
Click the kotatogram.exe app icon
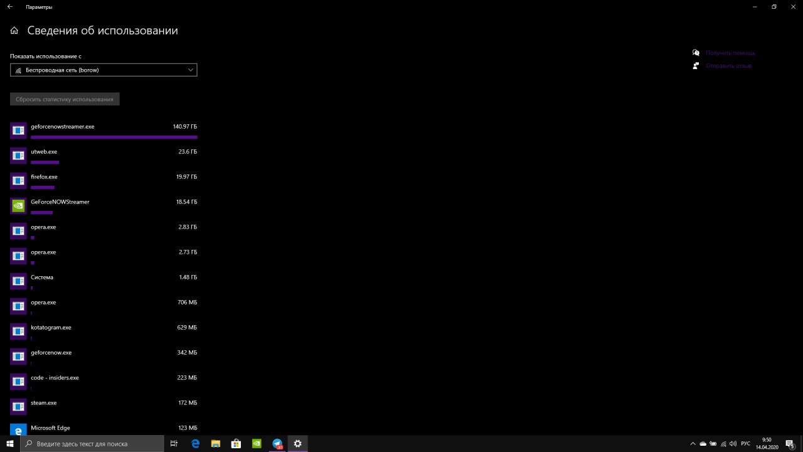click(18, 331)
